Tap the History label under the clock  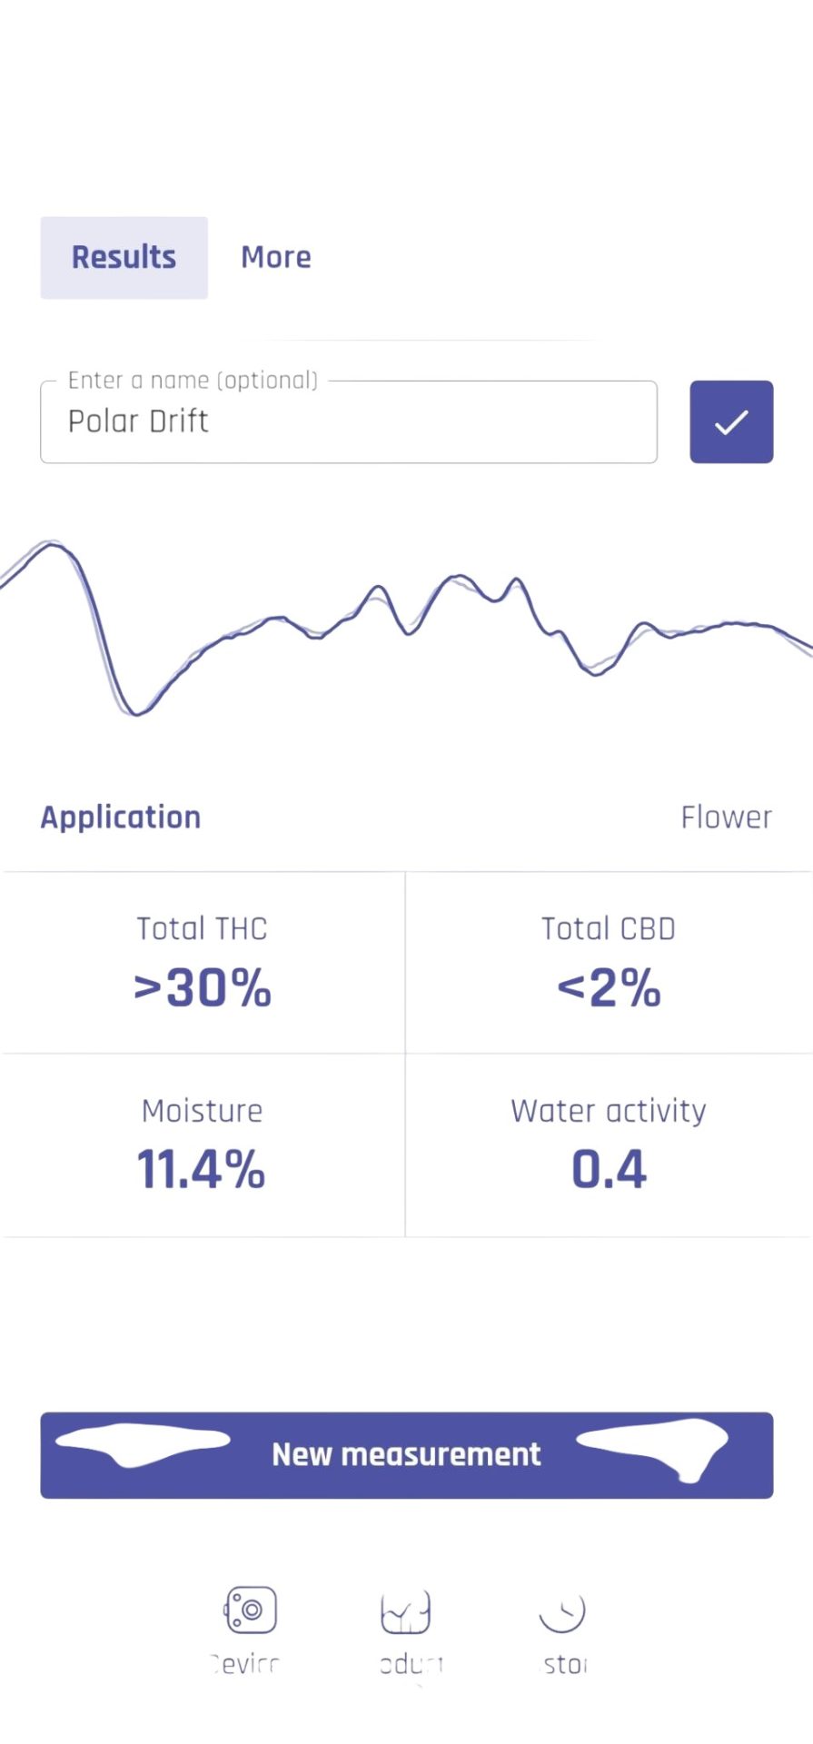tap(564, 1664)
